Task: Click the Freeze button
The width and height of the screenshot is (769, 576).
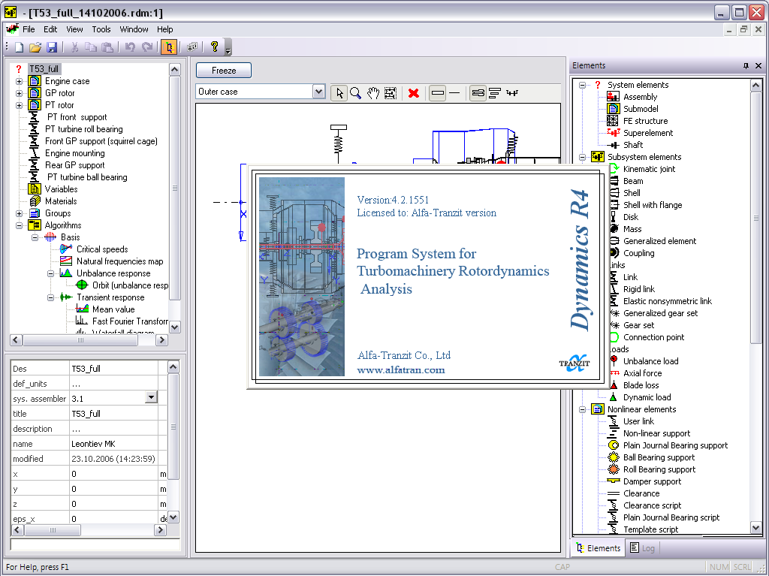Action: point(224,70)
